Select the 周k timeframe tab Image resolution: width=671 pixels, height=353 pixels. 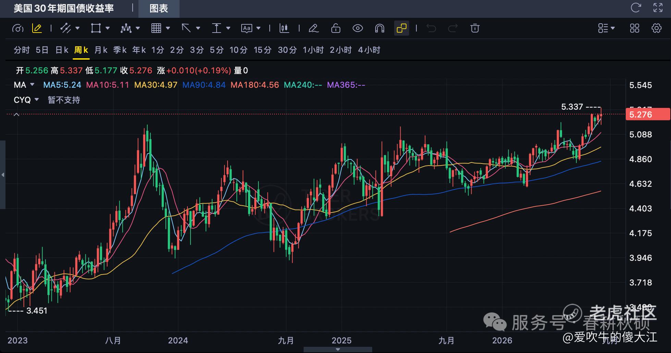click(x=81, y=50)
